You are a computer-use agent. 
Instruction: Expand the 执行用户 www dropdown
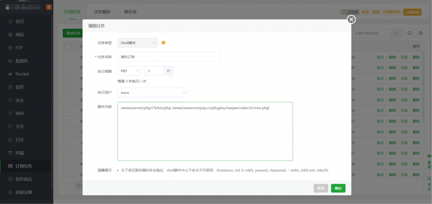pyautogui.click(x=152, y=92)
